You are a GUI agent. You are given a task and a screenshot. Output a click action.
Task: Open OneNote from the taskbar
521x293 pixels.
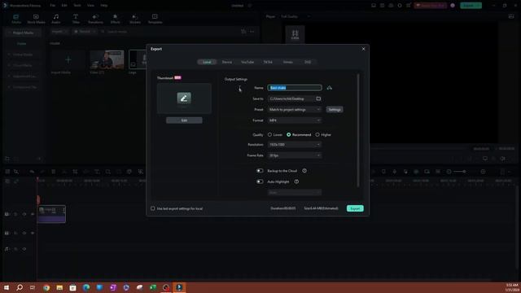(x=112, y=287)
